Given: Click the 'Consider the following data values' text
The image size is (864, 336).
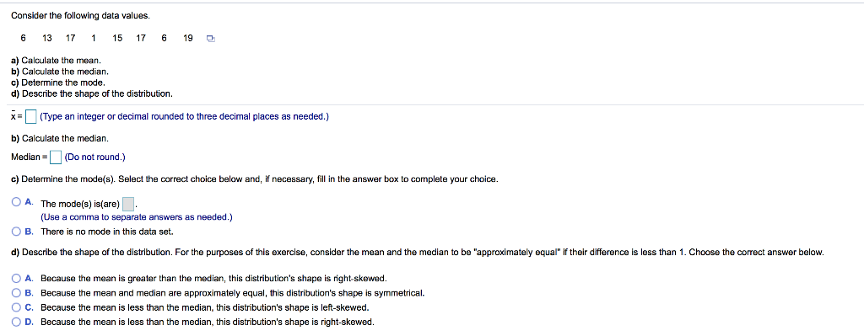Looking at the screenshot, I should (80, 15).
